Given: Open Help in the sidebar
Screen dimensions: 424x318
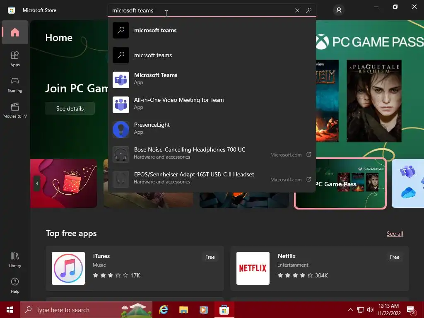Looking at the screenshot, I should pyautogui.click(x=15, y=286).
